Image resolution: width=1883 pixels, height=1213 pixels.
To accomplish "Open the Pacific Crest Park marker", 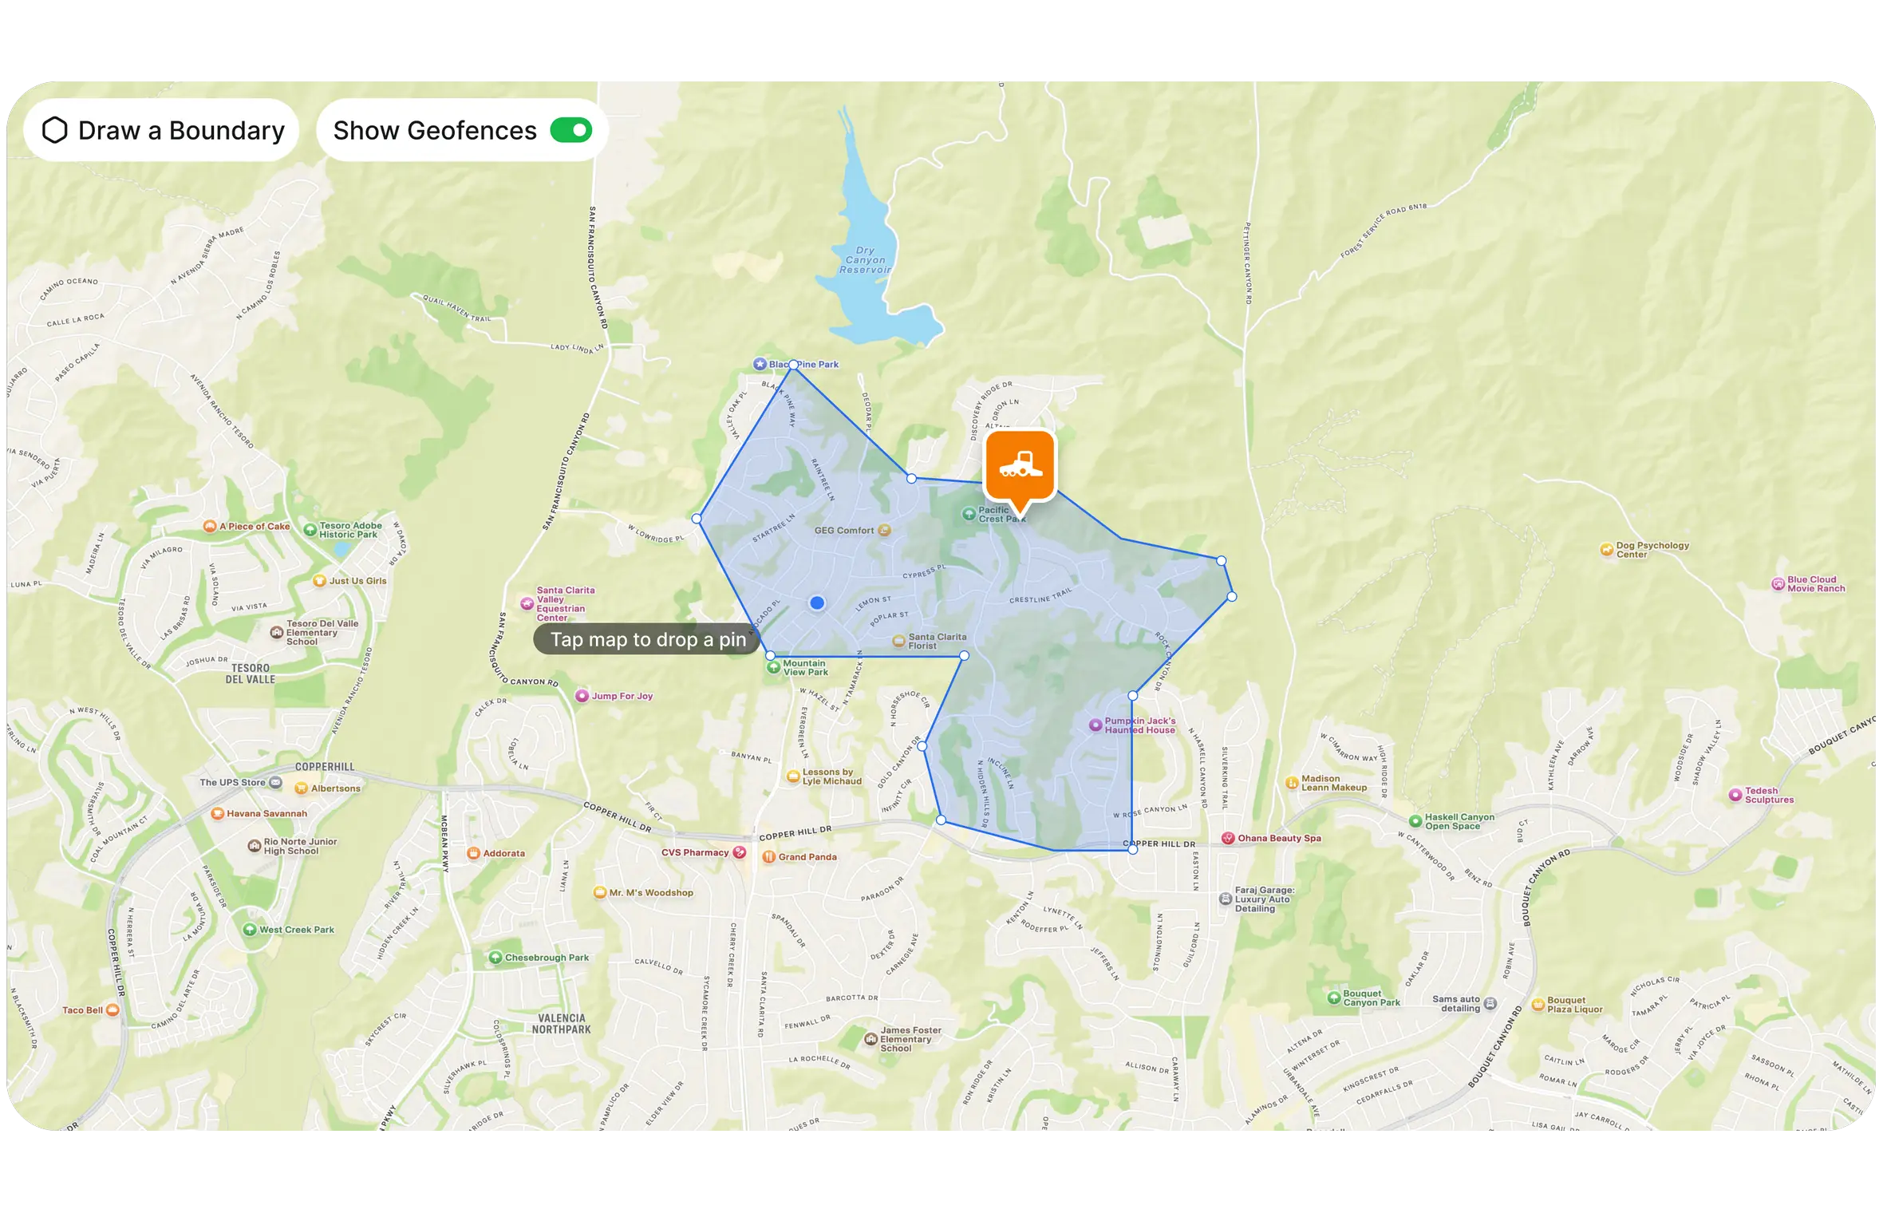I will click(969, 514).
